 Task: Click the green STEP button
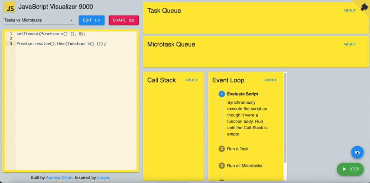coord(350,169)
